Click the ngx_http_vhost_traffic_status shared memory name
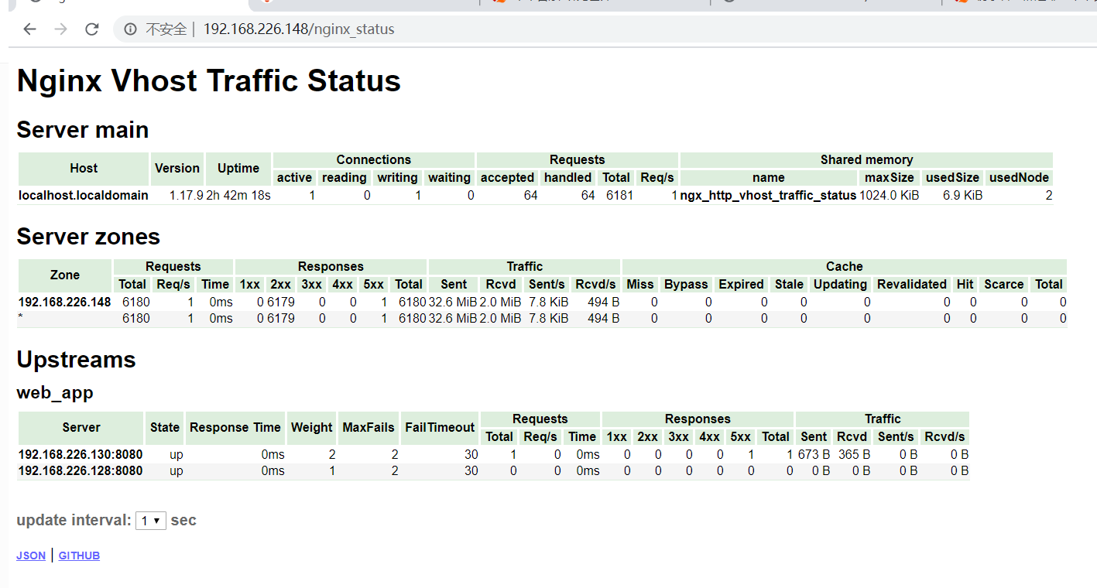This screenshot has width=1097, height=588. click(x=768, y=195)
